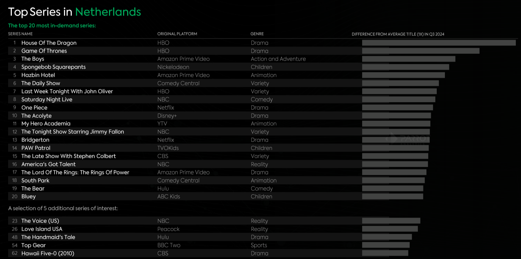Click the top 20 most in-demand series subtitle
521x259 pixels.
pyautogui.click(x=52, y=26)
